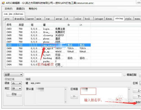The width and height of the screenshot is (141, 110).
Task: Switch to the layout tab
Action: pyautogui.click(x=30, y=19)
